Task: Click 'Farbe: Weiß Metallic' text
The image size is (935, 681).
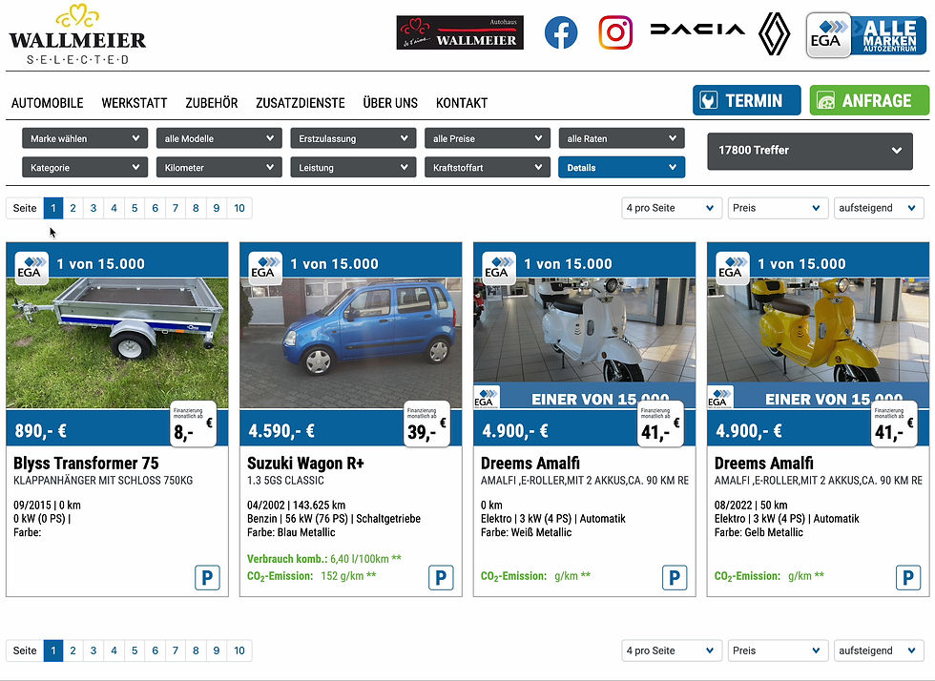Action: pyautogui.click(x=526, y=532)
